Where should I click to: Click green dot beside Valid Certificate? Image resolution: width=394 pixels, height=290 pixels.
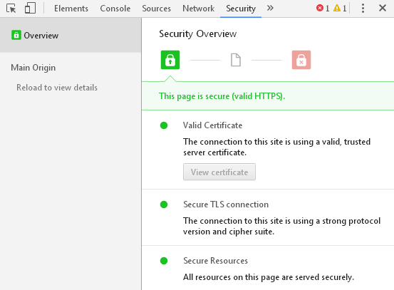164,125
